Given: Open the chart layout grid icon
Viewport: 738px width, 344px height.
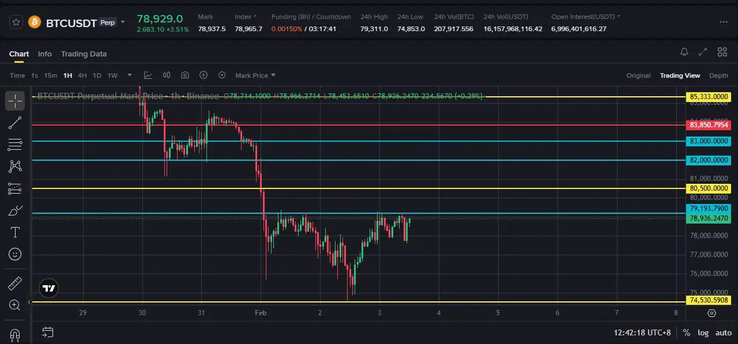Looking at the screenshot, I should [722, 52].
